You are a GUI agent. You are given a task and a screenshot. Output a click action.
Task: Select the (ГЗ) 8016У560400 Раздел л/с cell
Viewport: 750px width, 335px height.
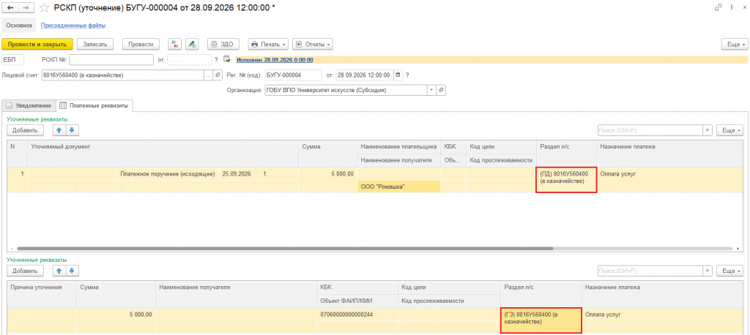pyautogui.click(x=541, y=320)
